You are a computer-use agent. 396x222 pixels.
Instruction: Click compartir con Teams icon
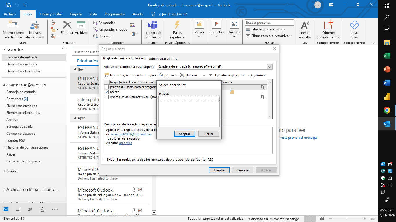(x=153, y=25)
